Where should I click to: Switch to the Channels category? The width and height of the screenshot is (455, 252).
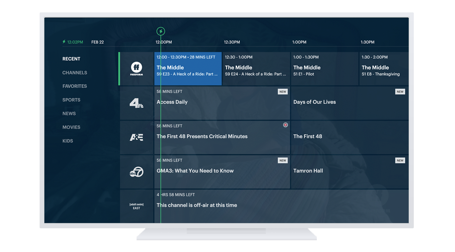(75, 73)
